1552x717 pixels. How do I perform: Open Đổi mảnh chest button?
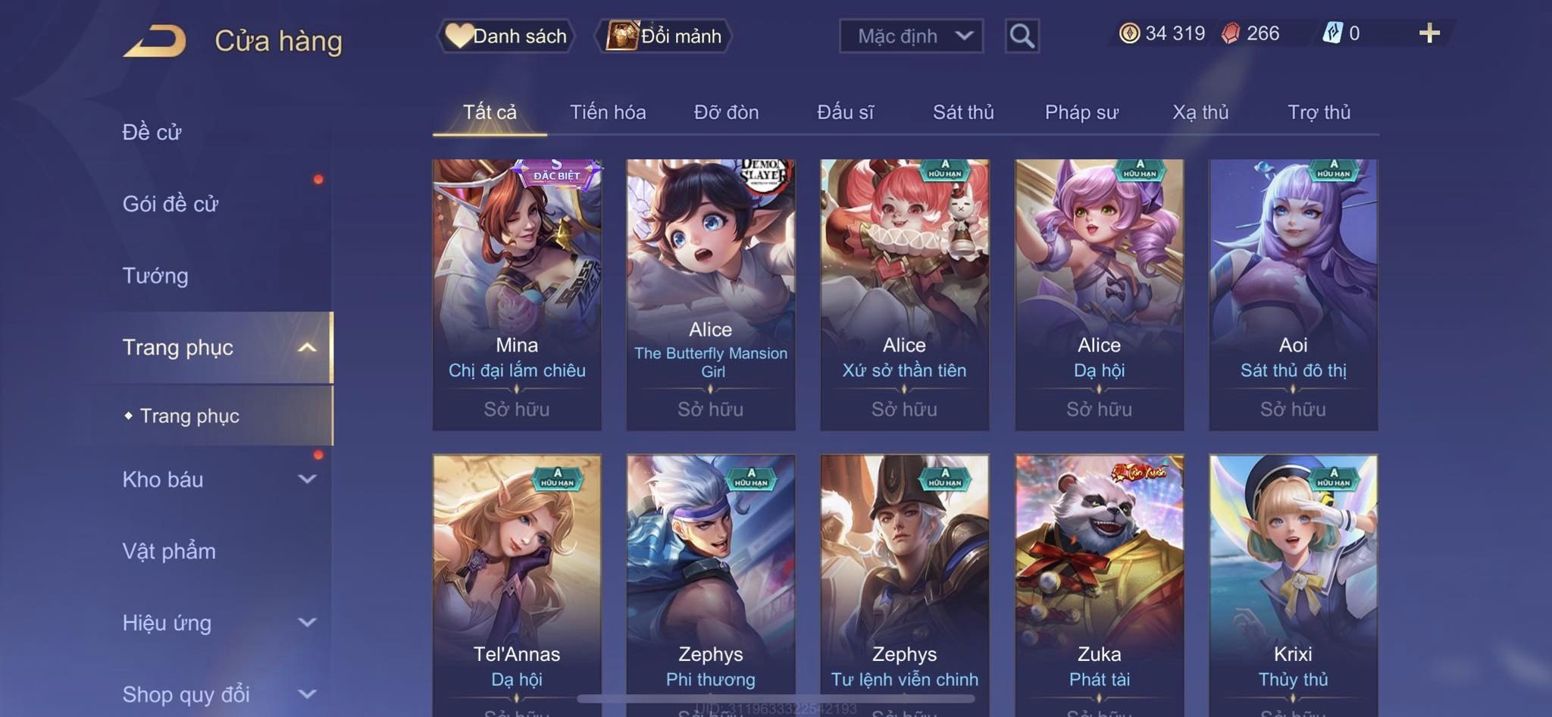coord(664,36)
